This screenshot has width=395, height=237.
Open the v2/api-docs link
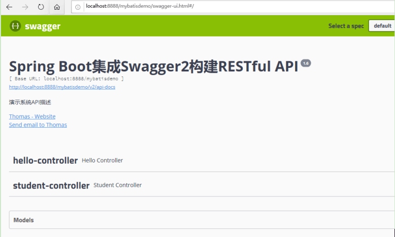pyautogui.click(x=62, y=87)
